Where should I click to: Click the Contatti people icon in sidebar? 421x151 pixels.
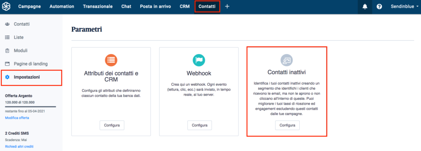[7, 24]
